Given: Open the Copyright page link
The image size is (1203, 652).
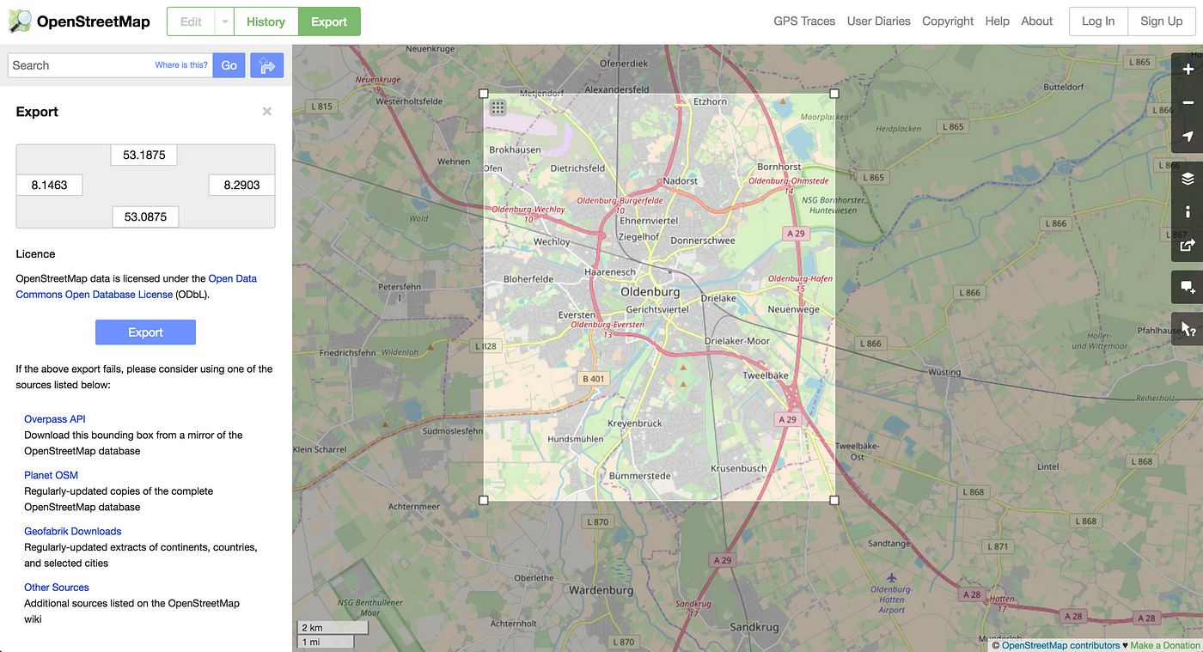Looking at the screenshot, I should [948, 21].
